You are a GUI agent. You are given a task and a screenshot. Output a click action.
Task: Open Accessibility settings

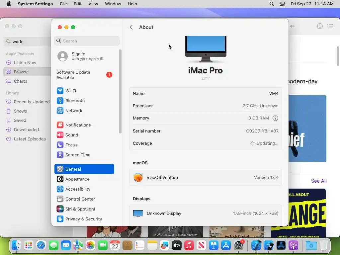pos(84,189)
